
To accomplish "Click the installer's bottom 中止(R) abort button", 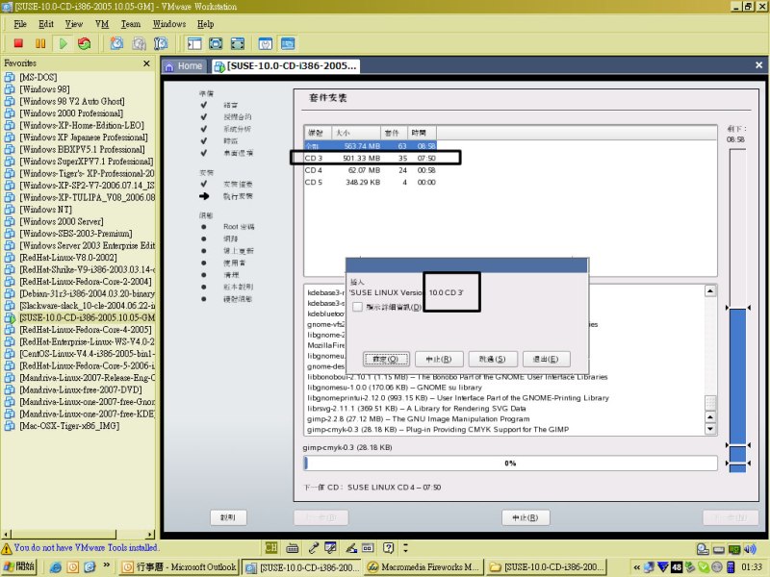I will (526, 517).
